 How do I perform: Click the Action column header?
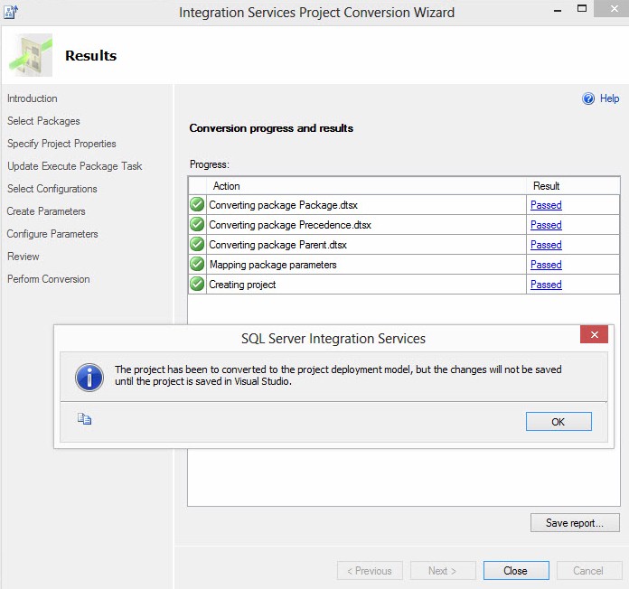[227, 186]
